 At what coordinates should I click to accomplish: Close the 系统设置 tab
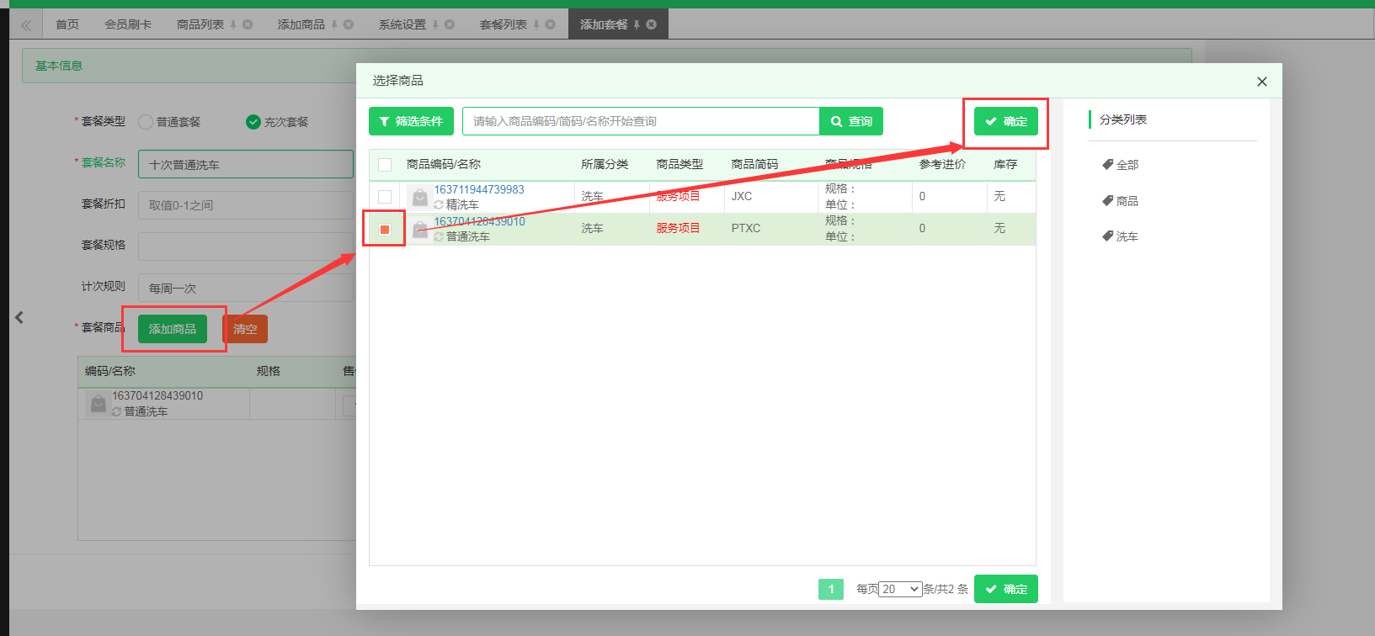(450, 24)
